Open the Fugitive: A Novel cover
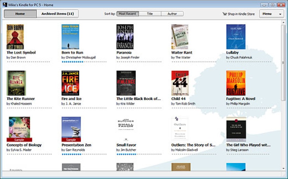Image resolution: width=288 pixels, height=179 pixels. [x=236, y=83]
